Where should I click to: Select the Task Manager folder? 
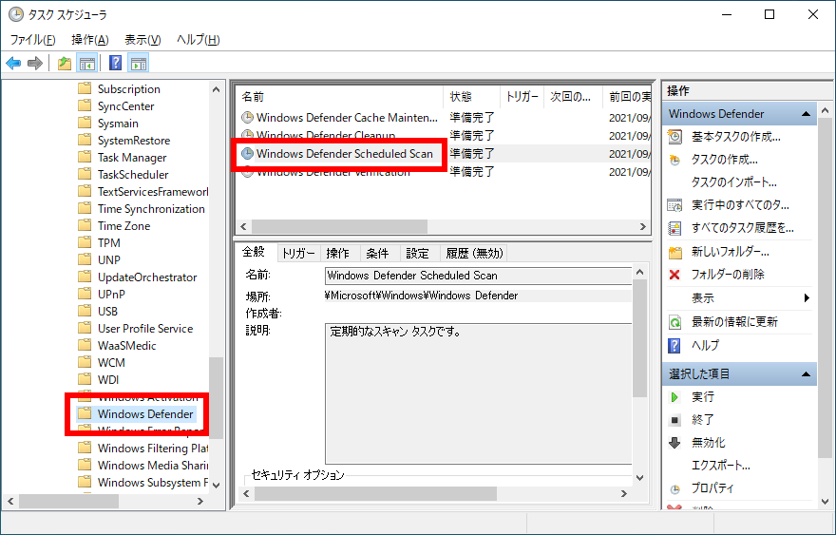pyautogui.click(x=132, y=158)
